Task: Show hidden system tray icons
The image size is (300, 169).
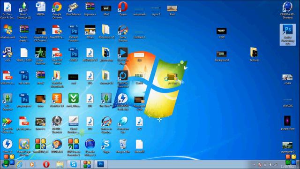Action: point(254,165)
